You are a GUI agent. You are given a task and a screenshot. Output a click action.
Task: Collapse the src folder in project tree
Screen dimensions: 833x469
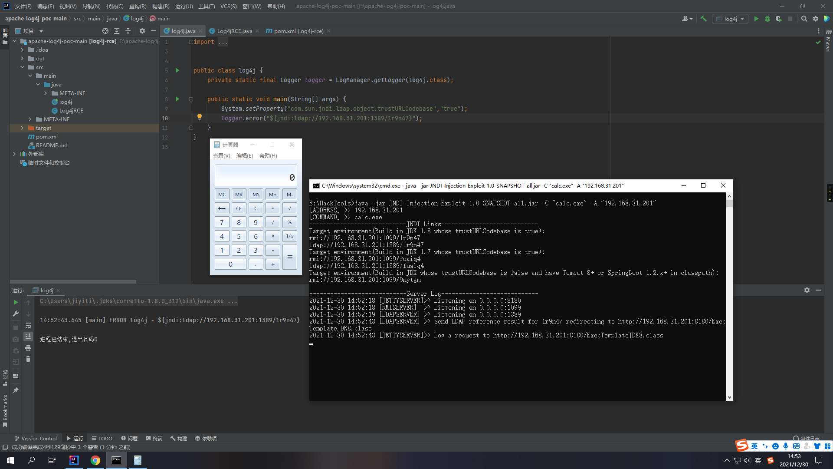pos(22,67)
